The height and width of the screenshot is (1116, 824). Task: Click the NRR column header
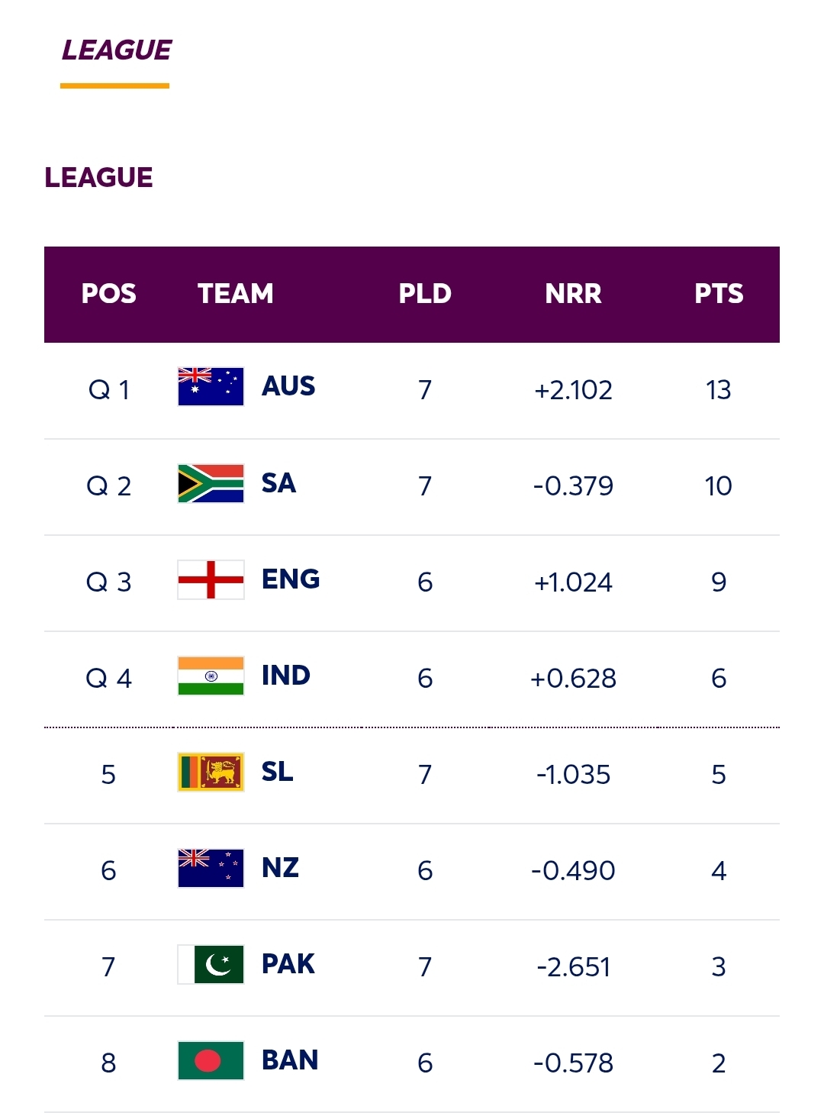[x=573, y=294]
